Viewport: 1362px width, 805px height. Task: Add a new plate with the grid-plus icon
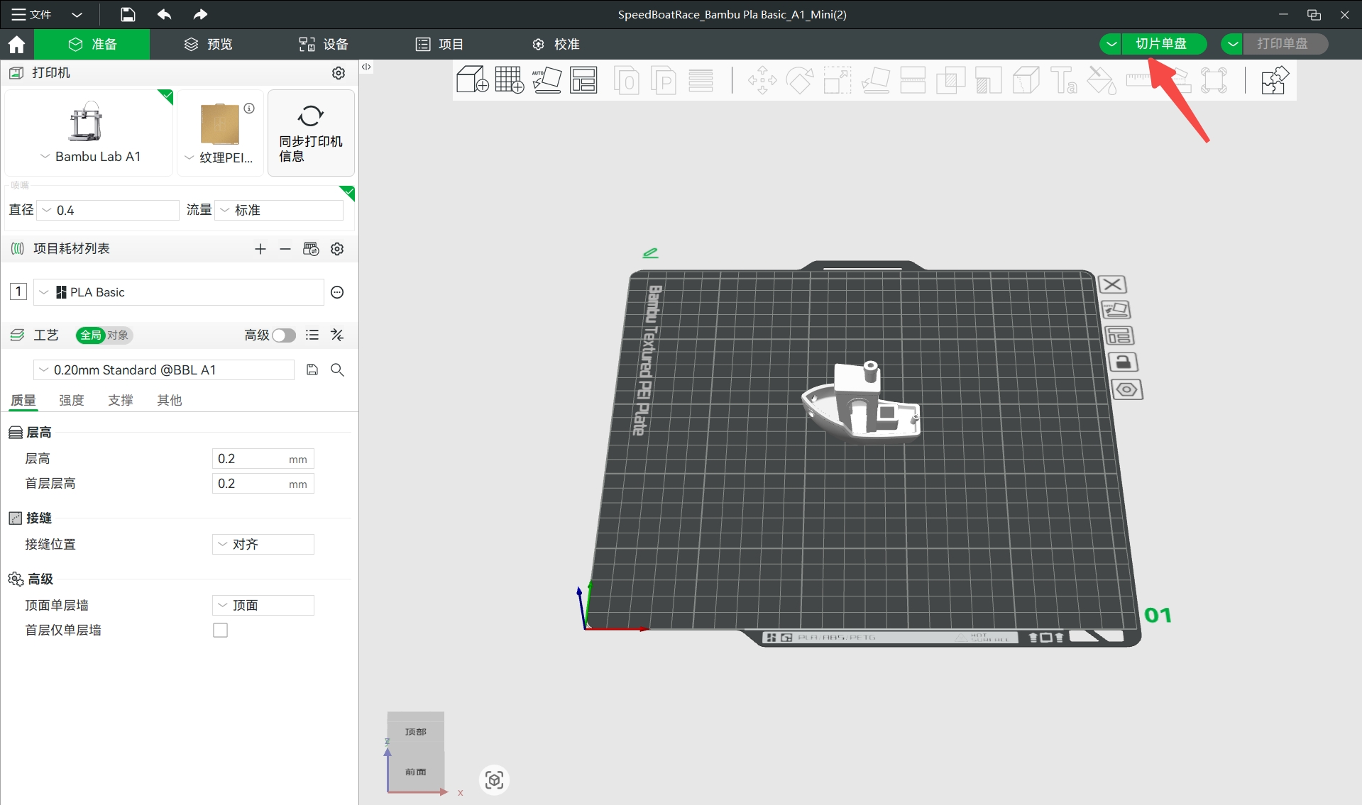point(510,80)
